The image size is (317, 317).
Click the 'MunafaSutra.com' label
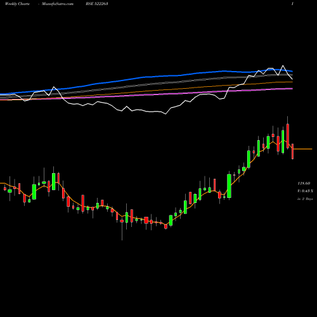click(58, 4)
